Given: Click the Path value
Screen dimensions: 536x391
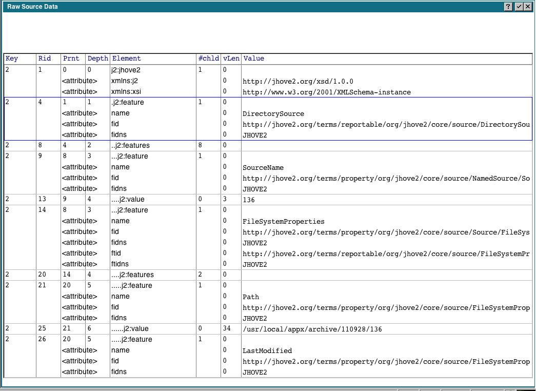Looking at the screenshot, I should point(251,297).
